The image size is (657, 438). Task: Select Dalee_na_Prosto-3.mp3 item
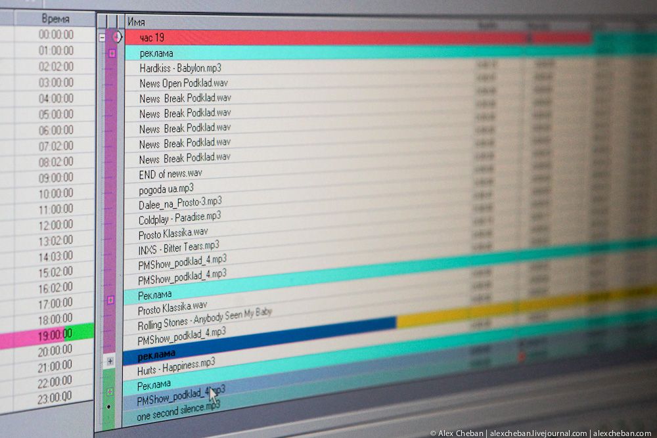click(x=180, y=203)
